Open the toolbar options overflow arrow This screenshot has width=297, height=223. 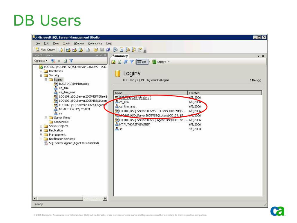(145, 51)
